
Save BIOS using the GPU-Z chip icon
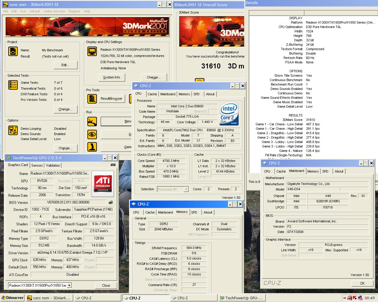point(111,202)
